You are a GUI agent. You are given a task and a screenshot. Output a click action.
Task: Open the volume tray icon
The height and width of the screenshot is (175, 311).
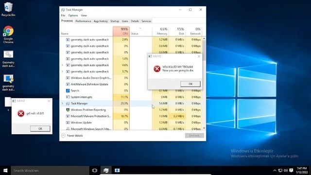click(286, 171)
